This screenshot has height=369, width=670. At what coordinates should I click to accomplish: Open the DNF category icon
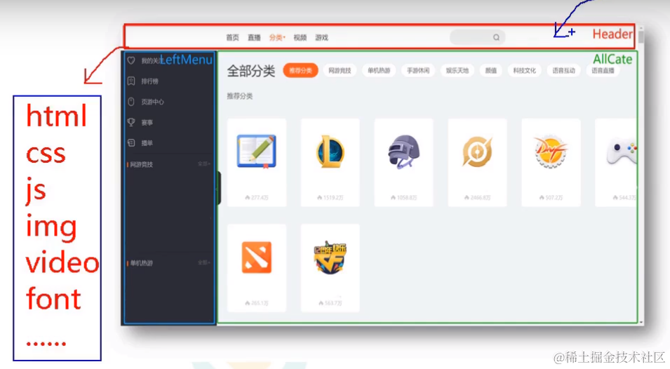551,152
